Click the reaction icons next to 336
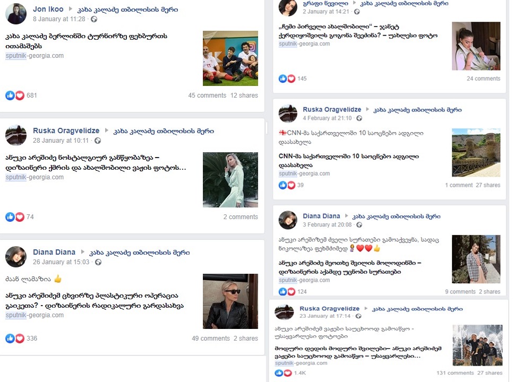 click(x=15, y=338)
